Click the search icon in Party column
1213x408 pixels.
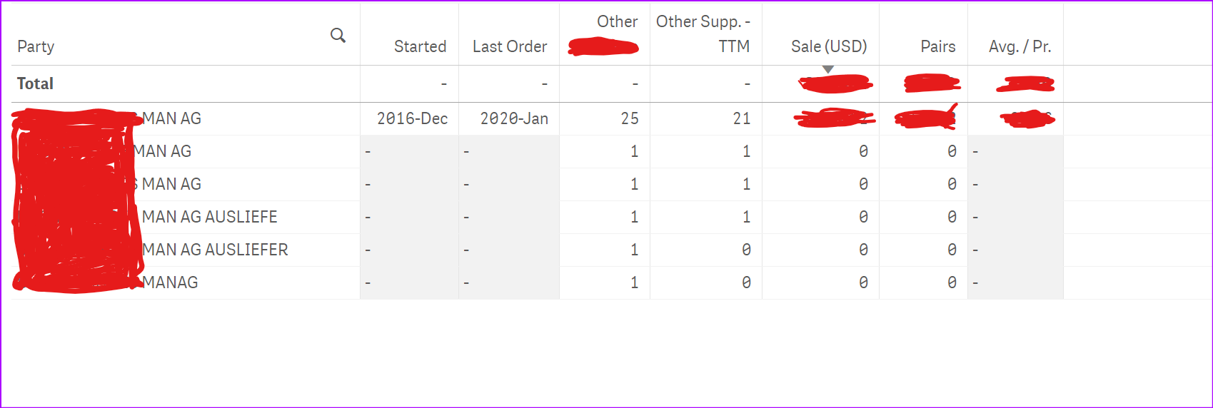click(x=338, y=35)
